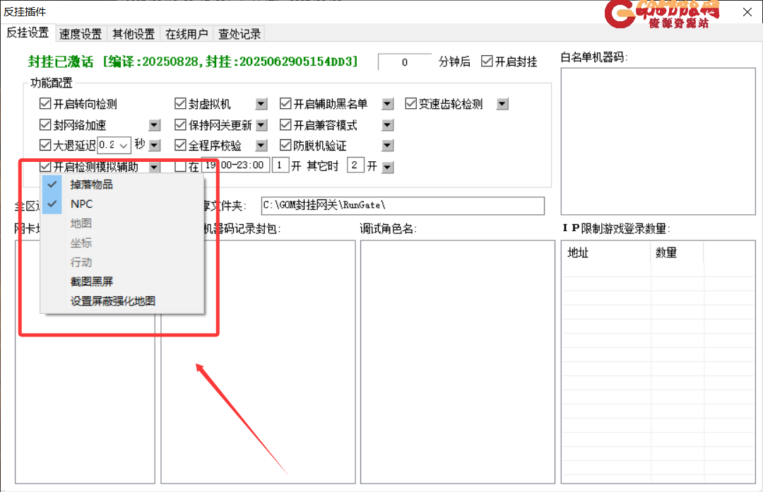Viewport: 763px width, 492px height.
Task: Select 截图黑屏 in the popup menu
Action: (91, 281)
